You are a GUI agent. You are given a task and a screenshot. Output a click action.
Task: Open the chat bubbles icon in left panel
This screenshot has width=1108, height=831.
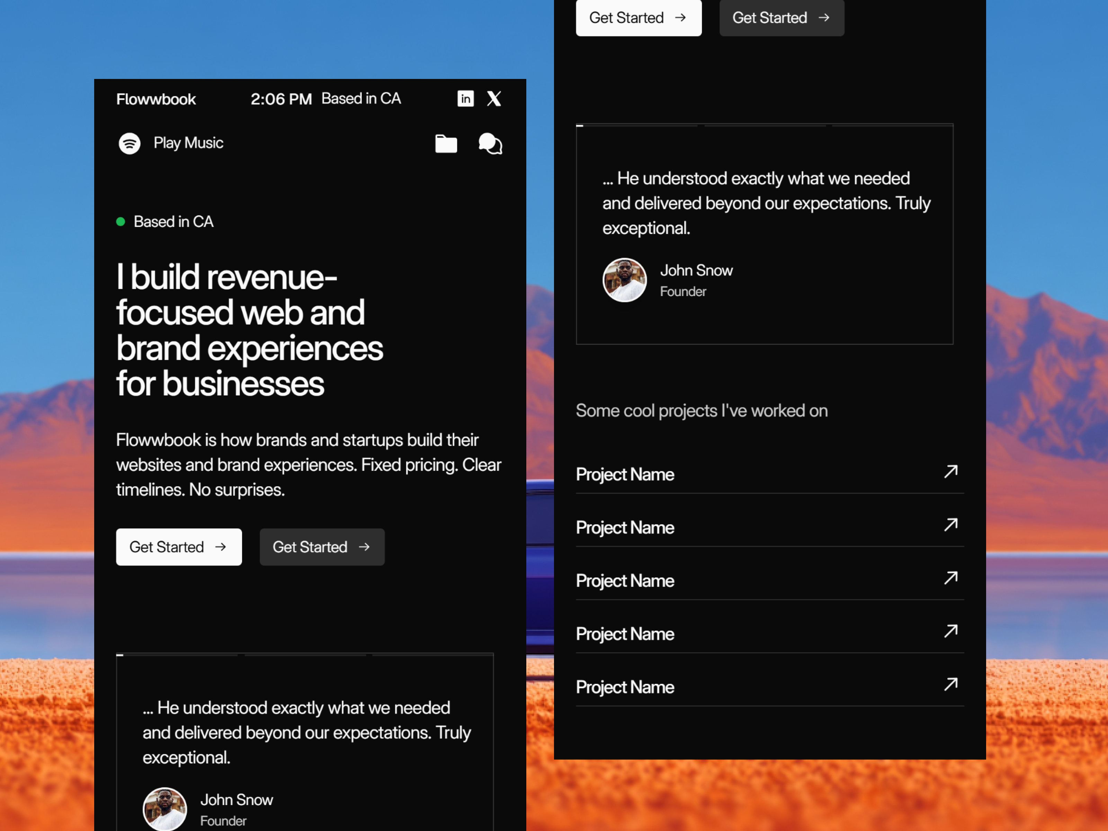click(x=490, y=144)
